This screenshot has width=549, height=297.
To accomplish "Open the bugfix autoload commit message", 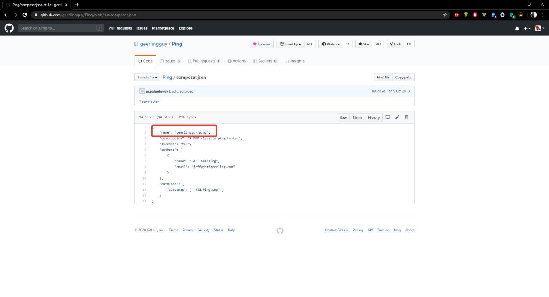I will tap(181, 91).
